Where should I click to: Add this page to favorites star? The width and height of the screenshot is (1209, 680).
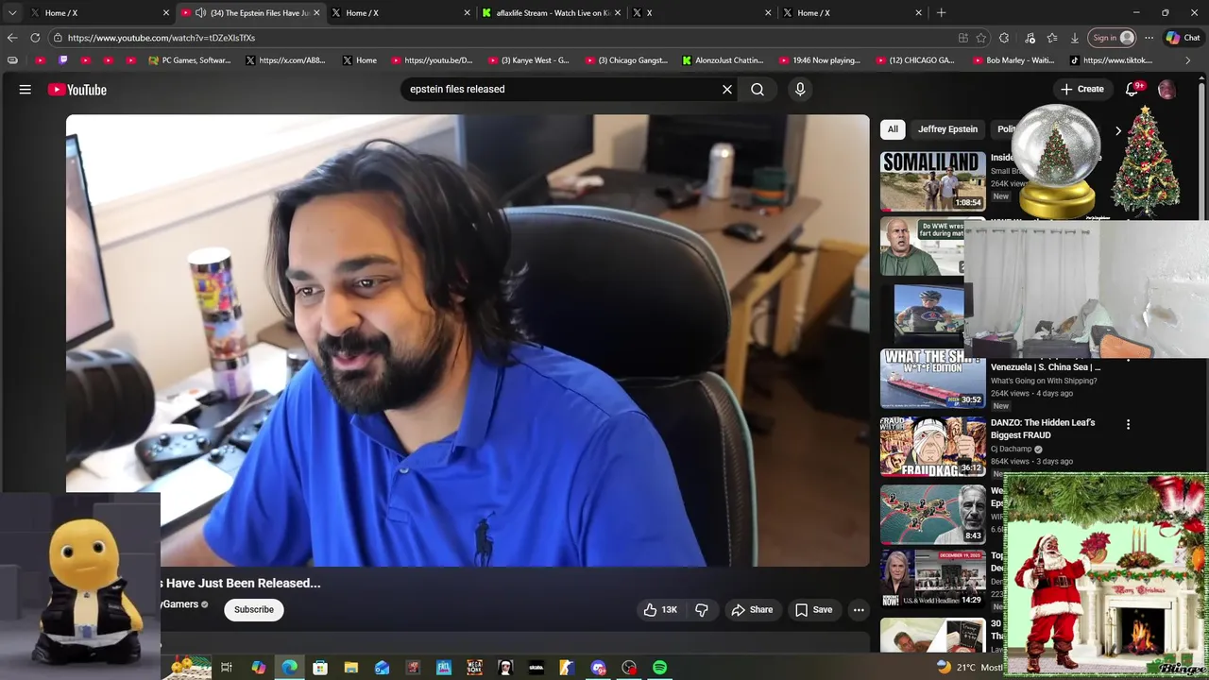point(981,38)
